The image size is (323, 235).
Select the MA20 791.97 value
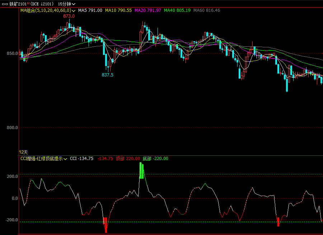tap(148, 10)
